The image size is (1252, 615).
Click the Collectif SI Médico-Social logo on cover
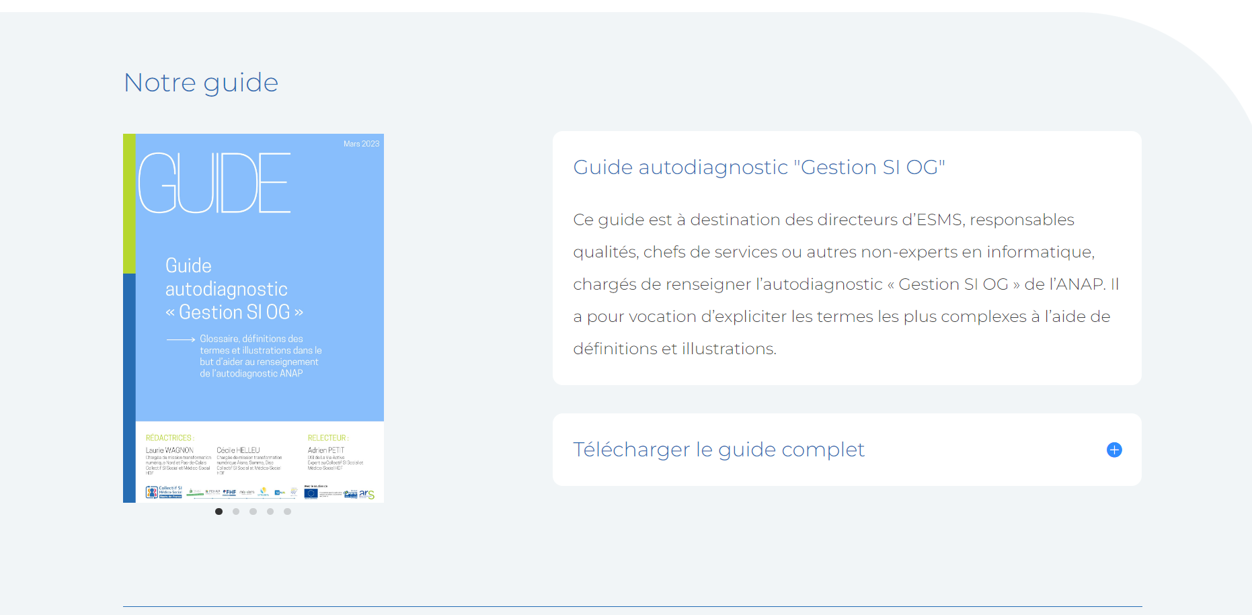point(164,493)
